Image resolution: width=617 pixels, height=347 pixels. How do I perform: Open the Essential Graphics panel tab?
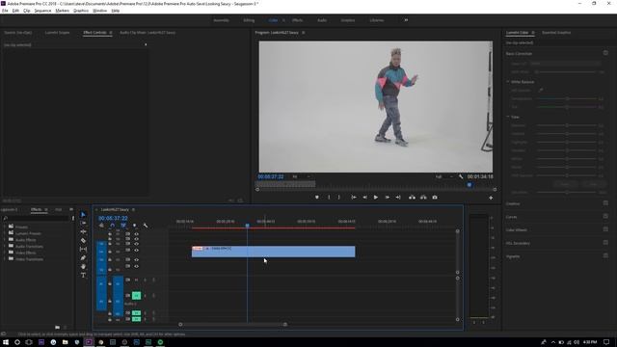click(x=556, y=33)
